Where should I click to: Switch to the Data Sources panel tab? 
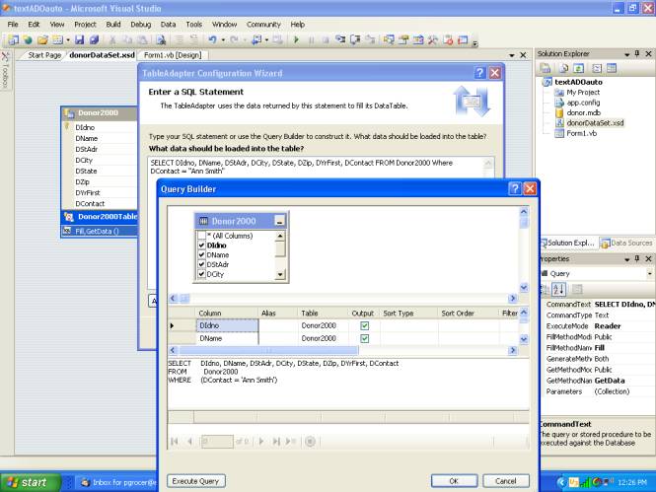626,243
